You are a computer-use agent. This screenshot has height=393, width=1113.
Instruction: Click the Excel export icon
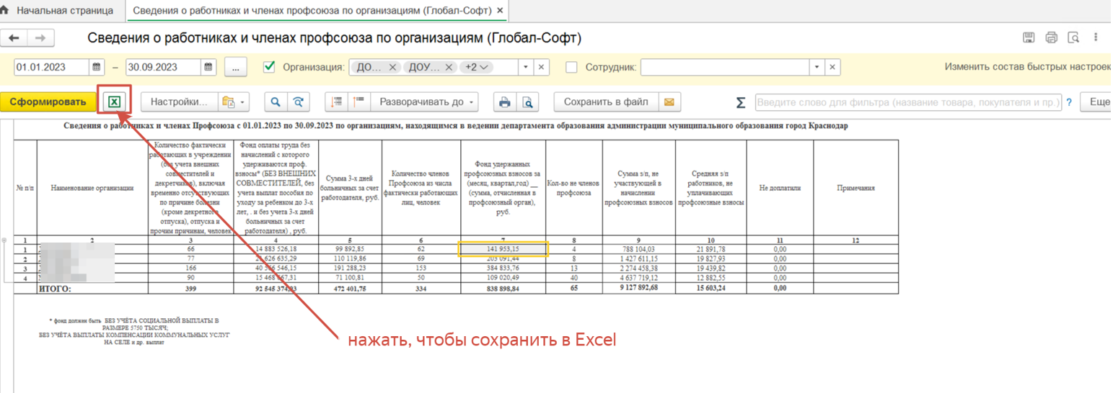pos(113,102)
